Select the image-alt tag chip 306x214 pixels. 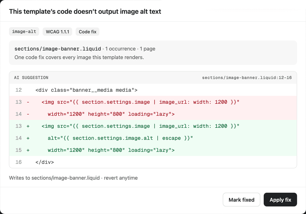[24, 32]
